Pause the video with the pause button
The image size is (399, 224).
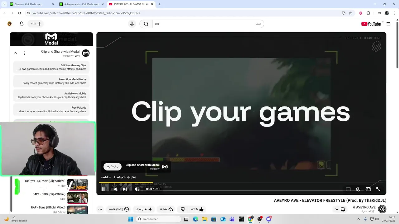[x=103, y=189]
